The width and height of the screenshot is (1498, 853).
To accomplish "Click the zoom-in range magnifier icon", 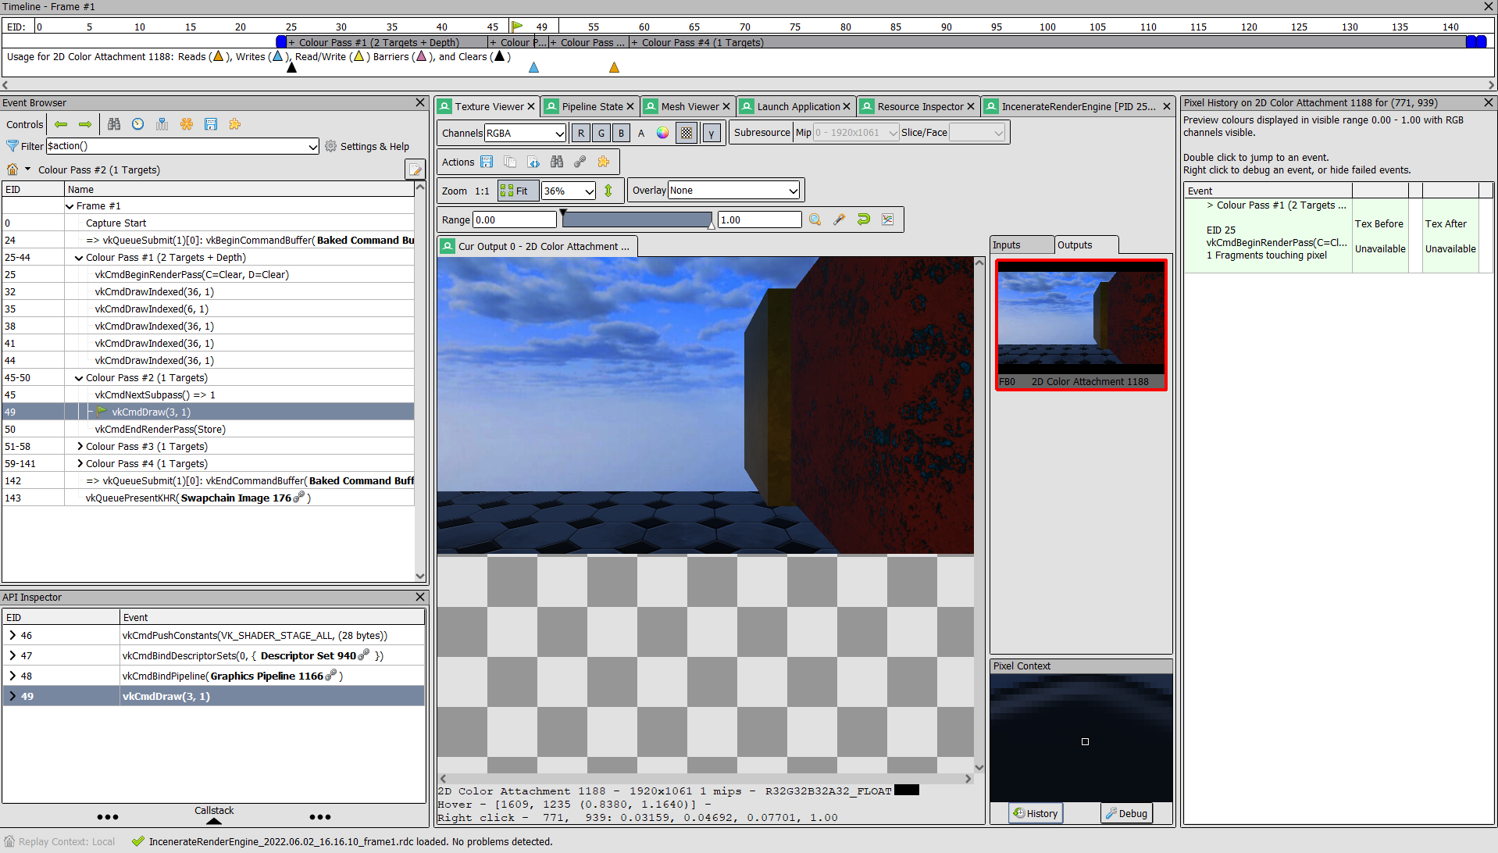I will [815, 219].
